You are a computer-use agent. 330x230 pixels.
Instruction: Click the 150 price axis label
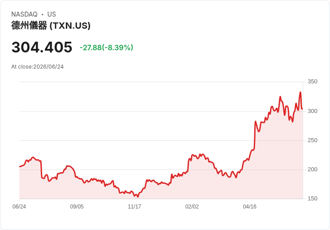313,199
